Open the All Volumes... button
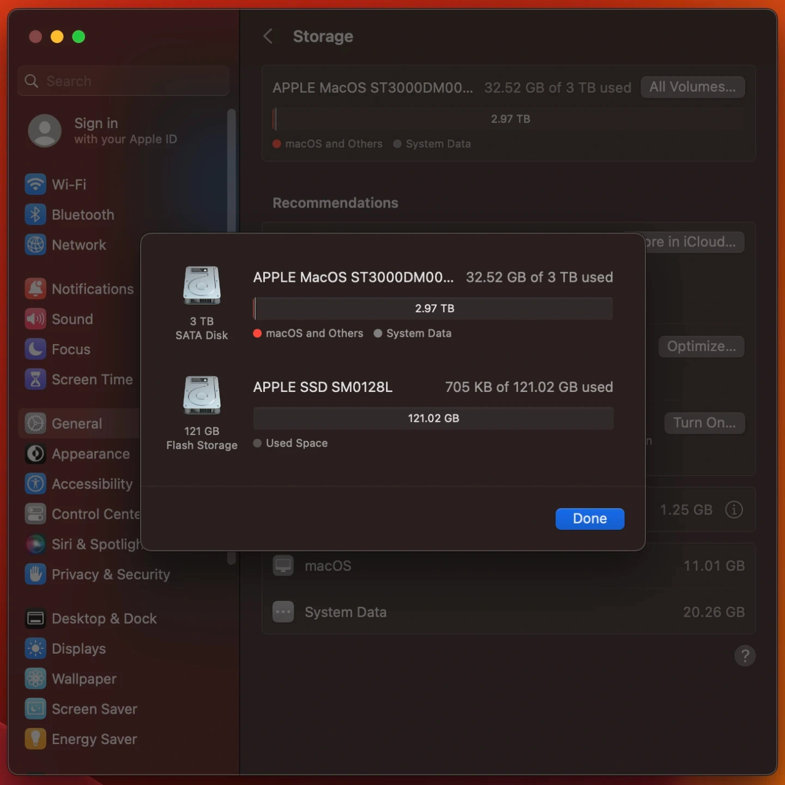The width and height of the screenshot is (785, 785). pyautogui.click(x=692, y=87)
